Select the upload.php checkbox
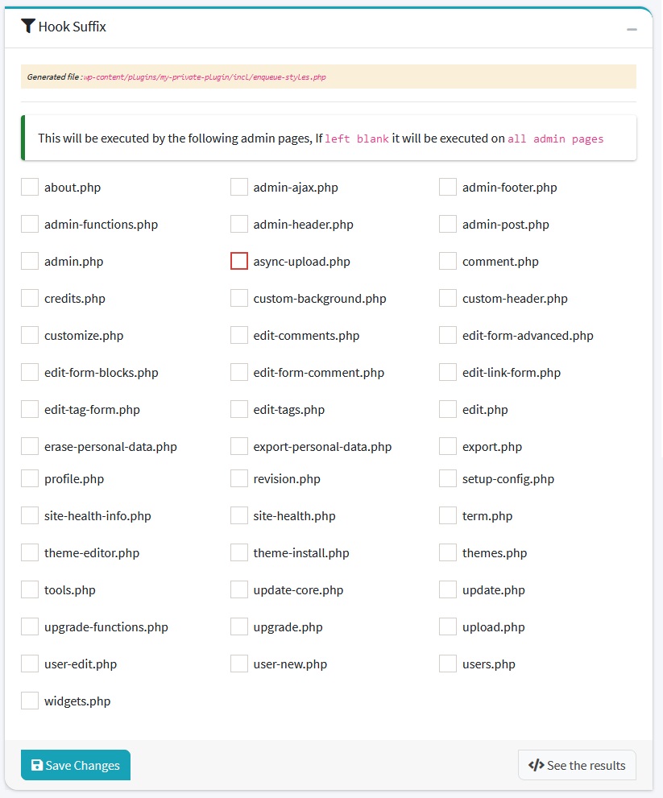 coord(448,627)
